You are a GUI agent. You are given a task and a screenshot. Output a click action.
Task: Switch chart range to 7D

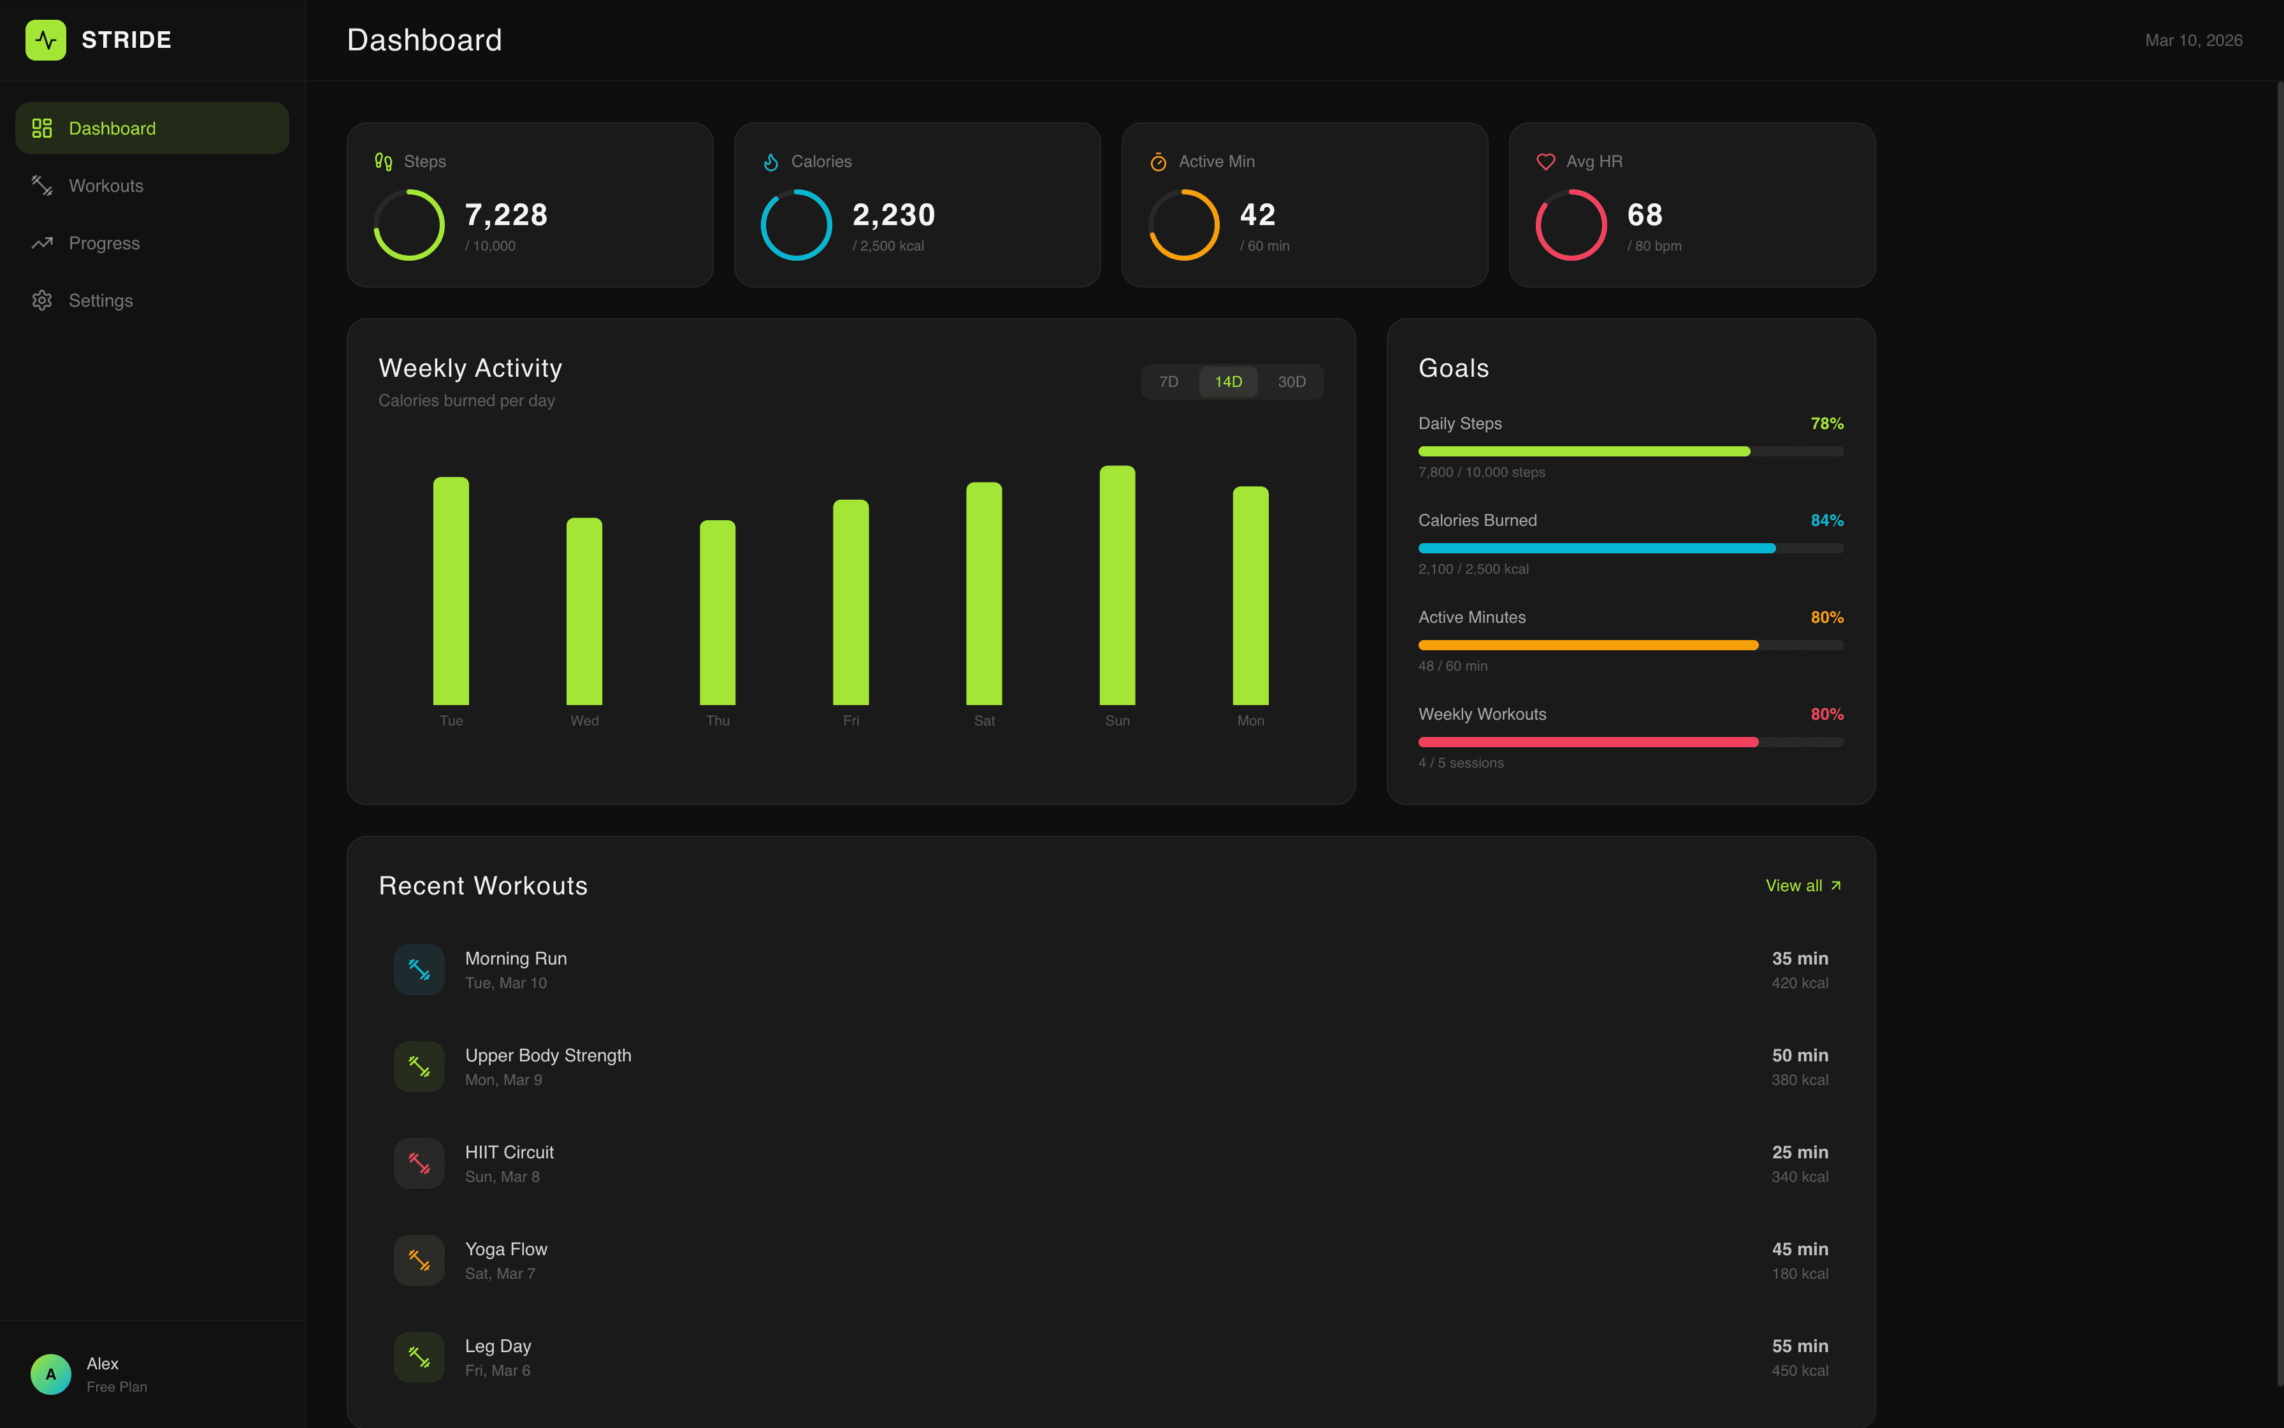[1169, 382]
